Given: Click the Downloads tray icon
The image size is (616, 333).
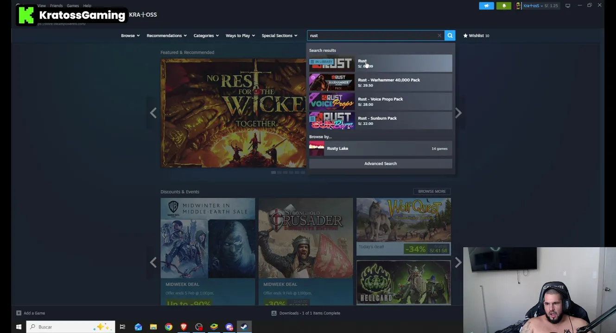Looking at the screenshot, I should pos(274,313).
